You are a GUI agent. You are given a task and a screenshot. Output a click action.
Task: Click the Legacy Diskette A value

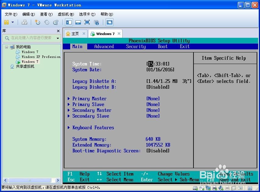tap(169, 81)
